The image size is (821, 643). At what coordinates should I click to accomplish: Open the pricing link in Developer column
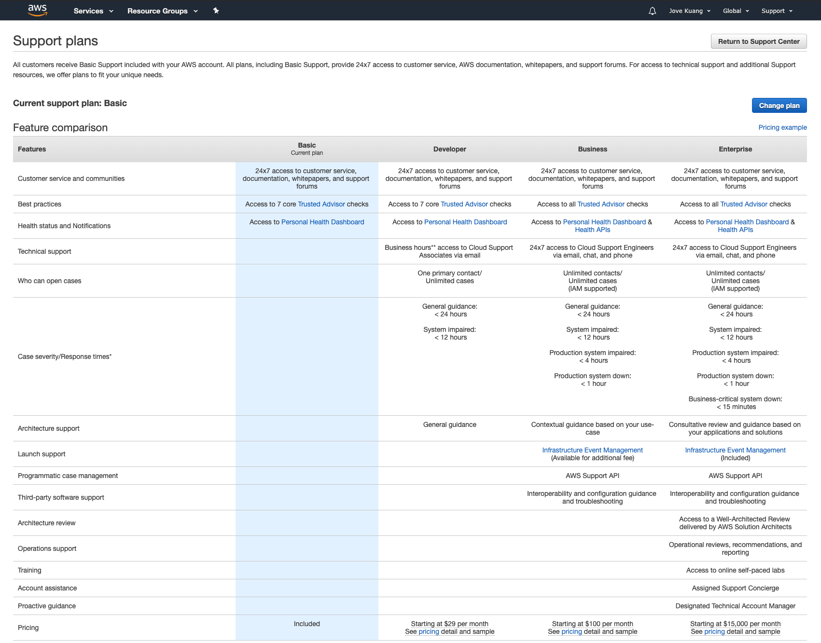[429, 631]
